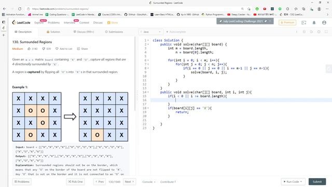Dislike the problem with thumbs down

(44, 49)
